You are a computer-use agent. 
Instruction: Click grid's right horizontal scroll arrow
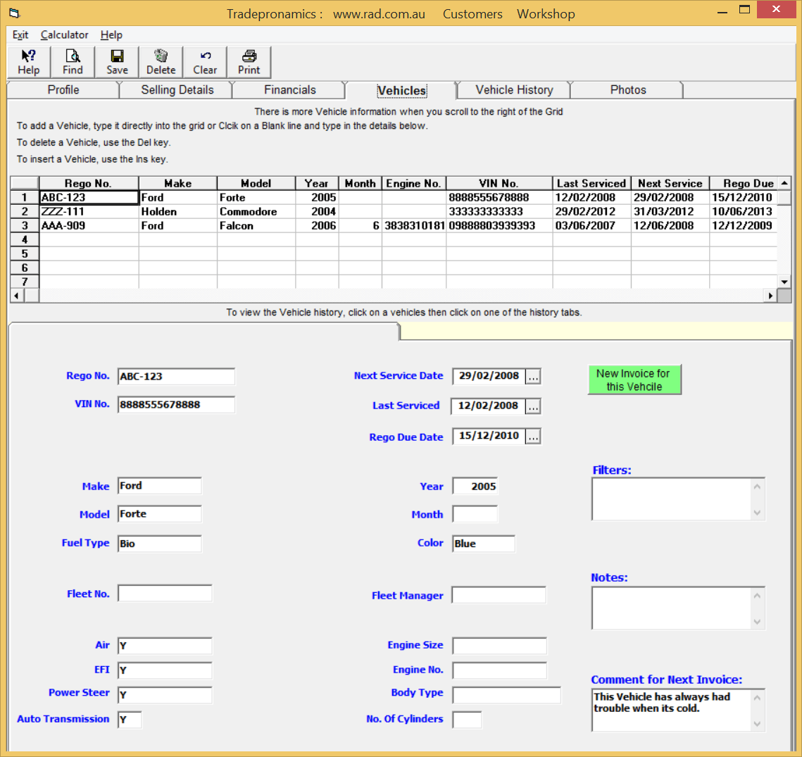coord(770,296)
